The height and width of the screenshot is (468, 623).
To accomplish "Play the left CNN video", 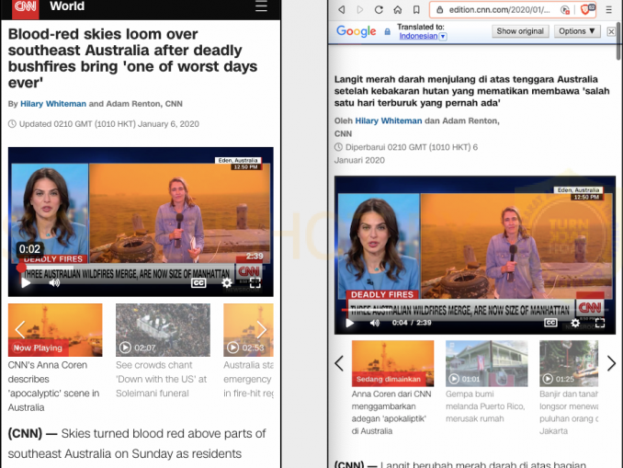I will click(x=26, y=282).
